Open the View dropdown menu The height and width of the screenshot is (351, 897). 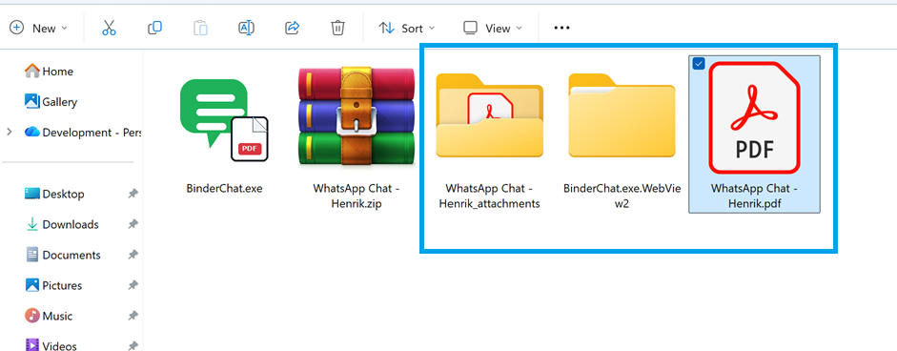pyautogui.click(x=493, y=28)
